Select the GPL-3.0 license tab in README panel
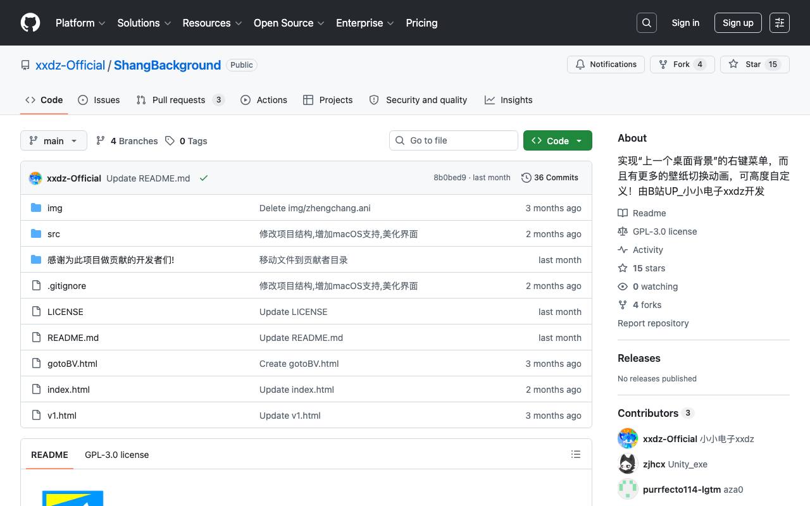Viewport: 810px width, 506px height. point(117,455)
